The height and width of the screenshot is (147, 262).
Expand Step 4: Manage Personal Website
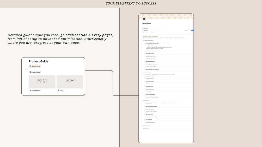145,112
